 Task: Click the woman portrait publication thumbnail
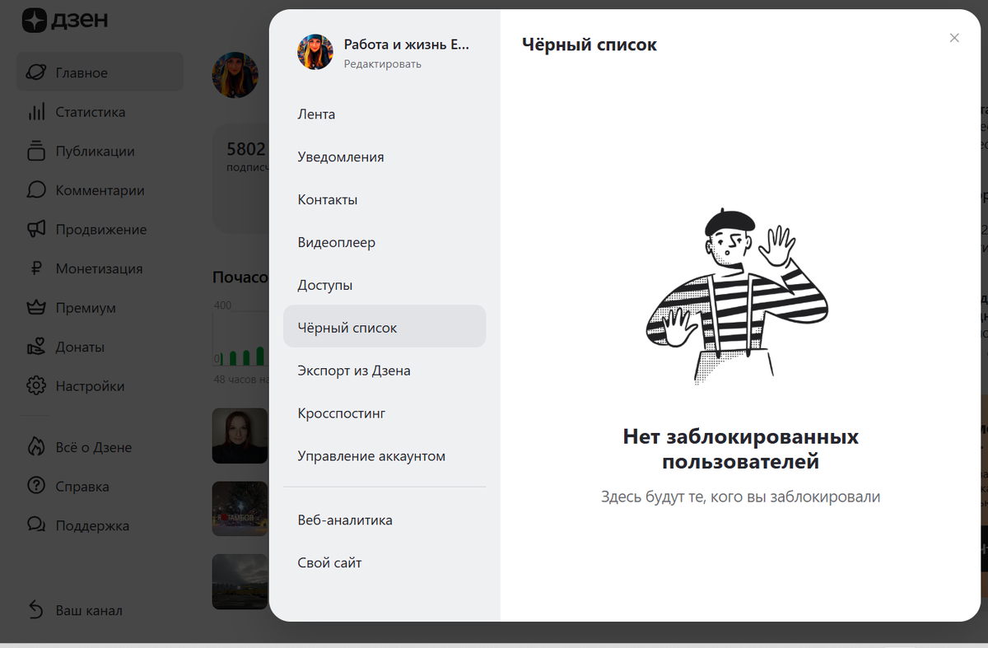240,436
